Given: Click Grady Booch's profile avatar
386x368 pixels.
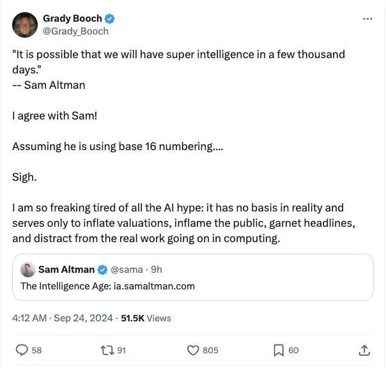Looking at the screenshot, I should point(25,25).
